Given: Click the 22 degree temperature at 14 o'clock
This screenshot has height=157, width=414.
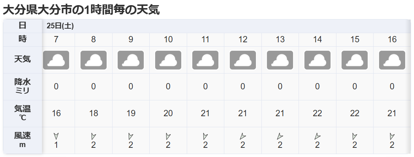Looking at the screenshot, I should click(317, 113).
